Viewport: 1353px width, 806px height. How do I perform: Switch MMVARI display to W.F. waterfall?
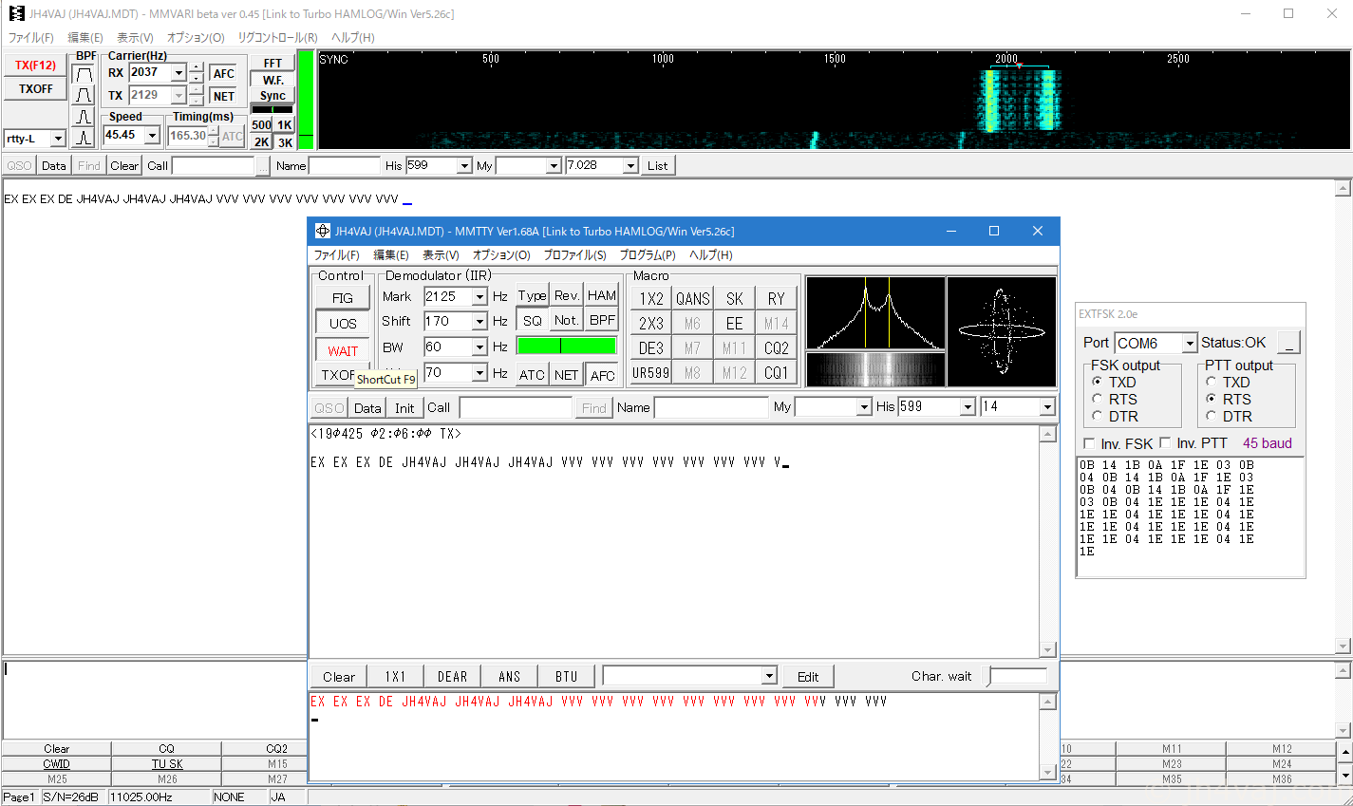click(x=272, y=80)
